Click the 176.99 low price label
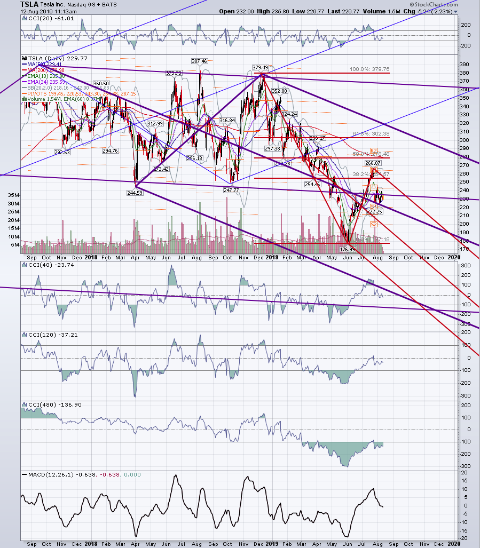The width and height of the screenshot is (480, 548). tap(348, 250)
